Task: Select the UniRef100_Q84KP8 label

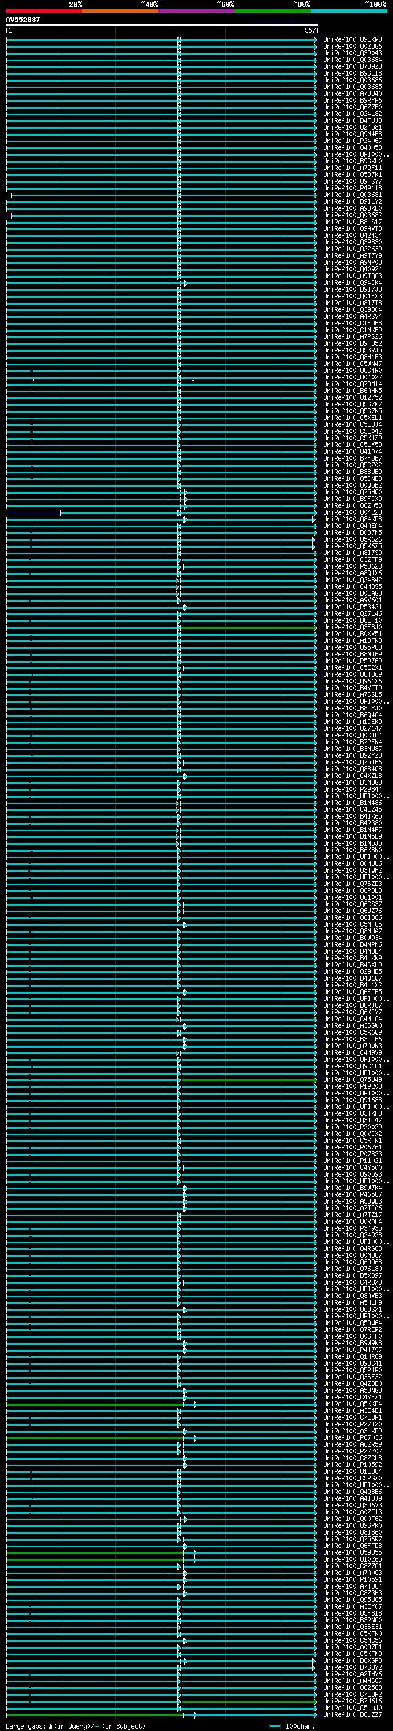Action: [352, 519]
